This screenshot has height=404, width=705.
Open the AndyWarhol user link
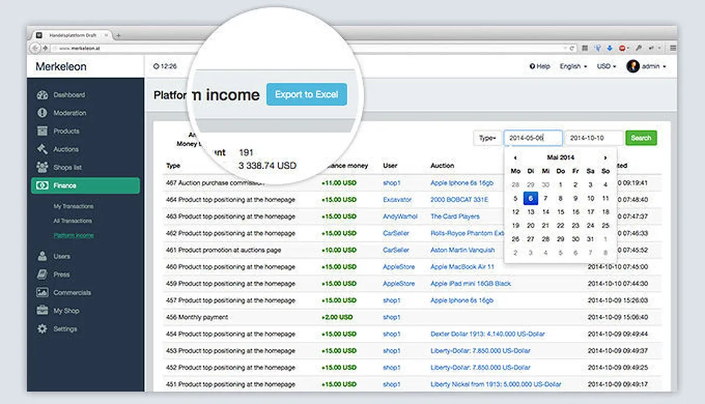[399, 216]
